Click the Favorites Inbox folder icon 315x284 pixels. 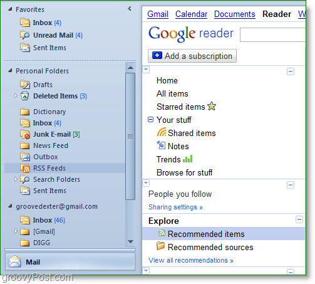tap(25, 23)
